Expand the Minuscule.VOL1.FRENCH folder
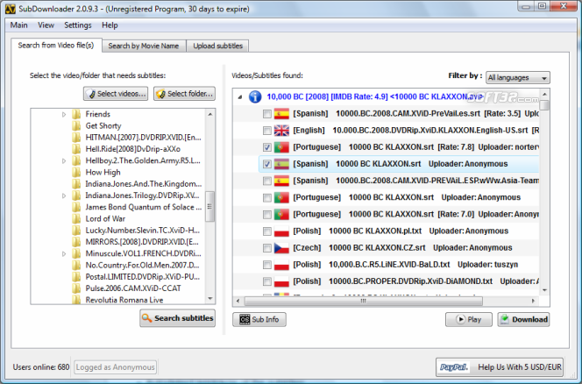The height and width of the screenshot is (384, 582). click(x=64, y=253)
